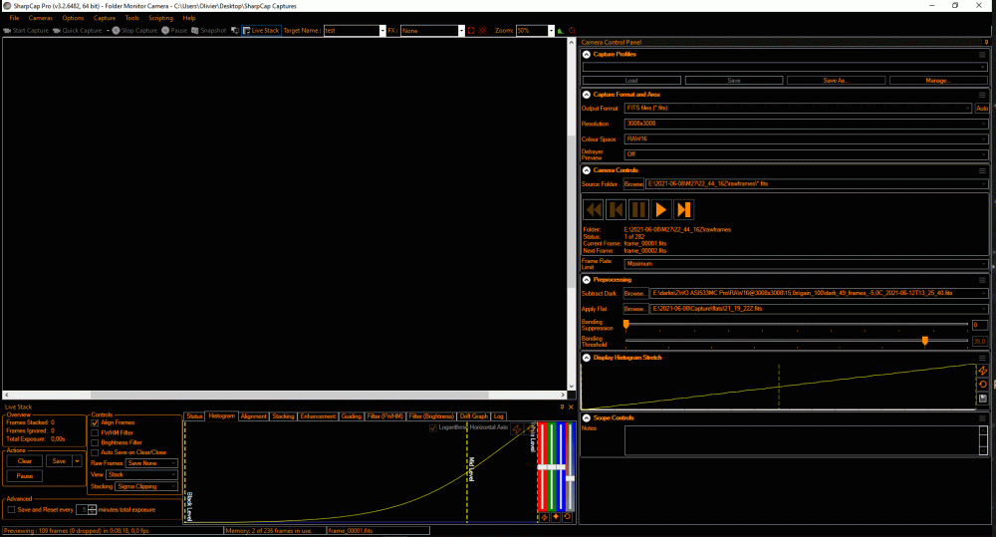
Task: Open the Colour Space dropdown
Action: [x=806, y=139]
